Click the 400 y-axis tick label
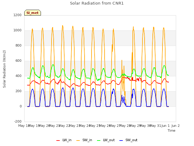This screenshot has width=194, height=146. (x=18, y=76)
